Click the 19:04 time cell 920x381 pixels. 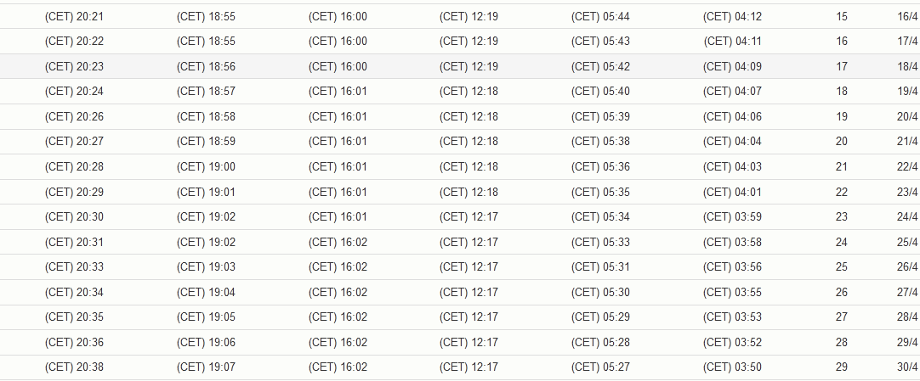[x=206, y=292]
